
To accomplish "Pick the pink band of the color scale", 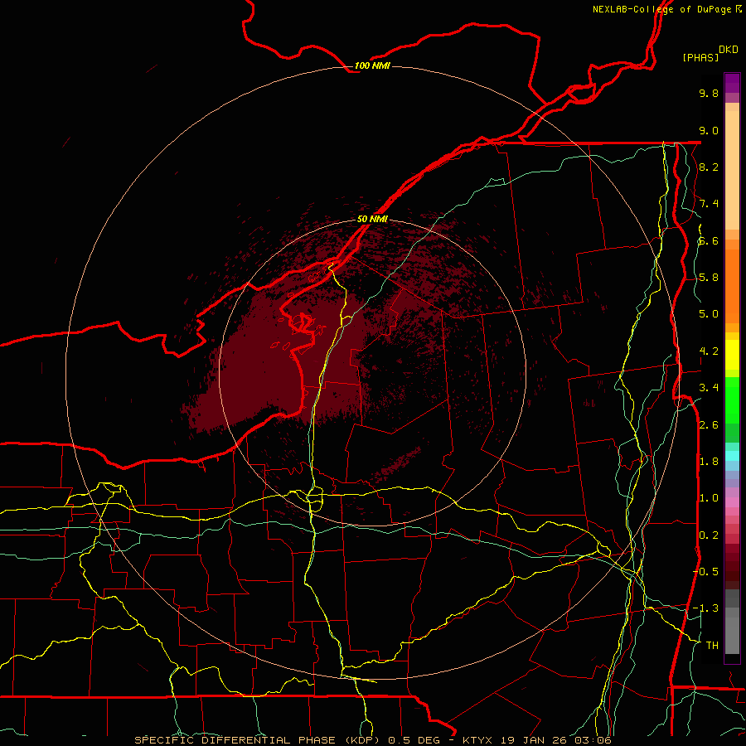I will [732, 502].
